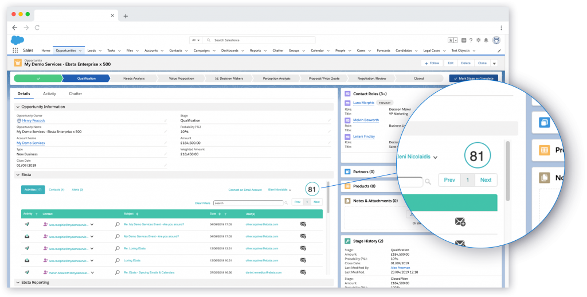Sort activities by the Subject column arrows
This screenshot has height=297, width=587.
point(137,214)
